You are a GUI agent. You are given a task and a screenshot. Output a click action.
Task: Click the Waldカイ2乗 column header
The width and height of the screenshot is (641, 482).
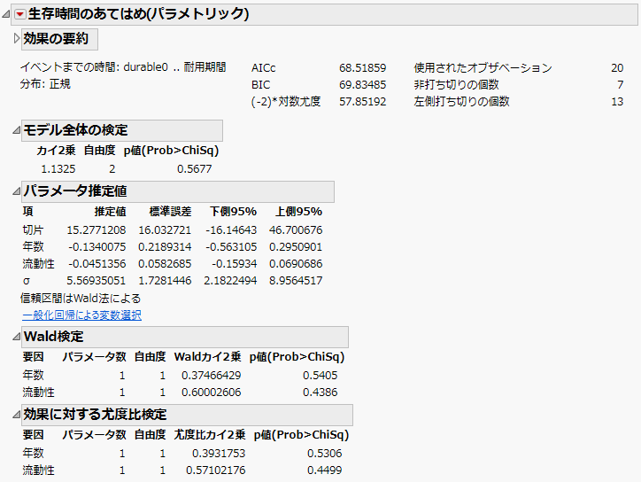click(208, 357)
